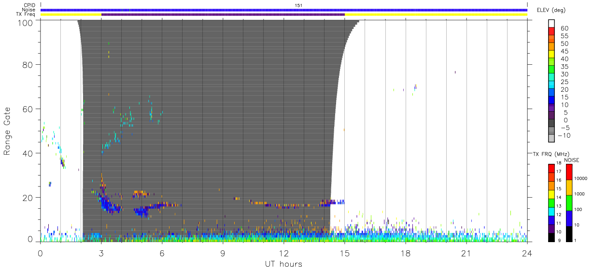The width and height of the screenshot is (593, 274).
Task: Select the red swatch in ELEV colorbar
Action: 551,31
